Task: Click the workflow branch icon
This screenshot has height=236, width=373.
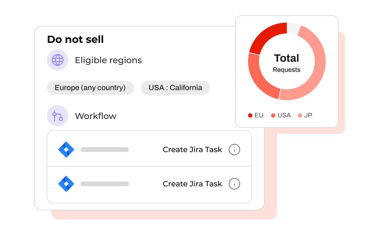Action: [x=58, y=116]
